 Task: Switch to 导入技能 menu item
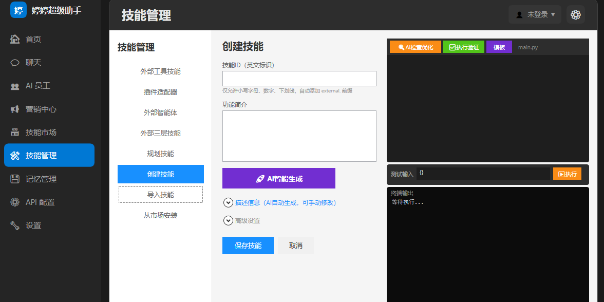161,195
